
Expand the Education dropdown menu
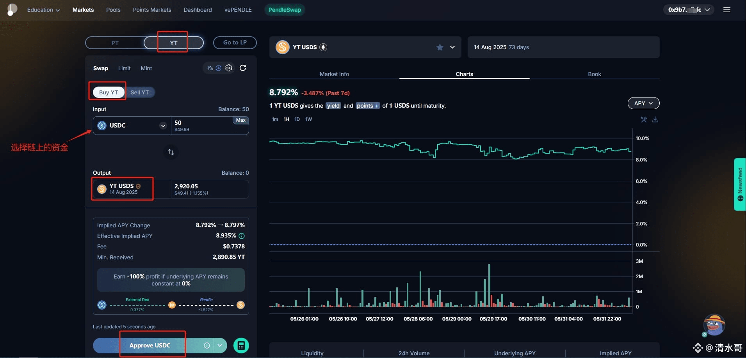tap(43, 10)
